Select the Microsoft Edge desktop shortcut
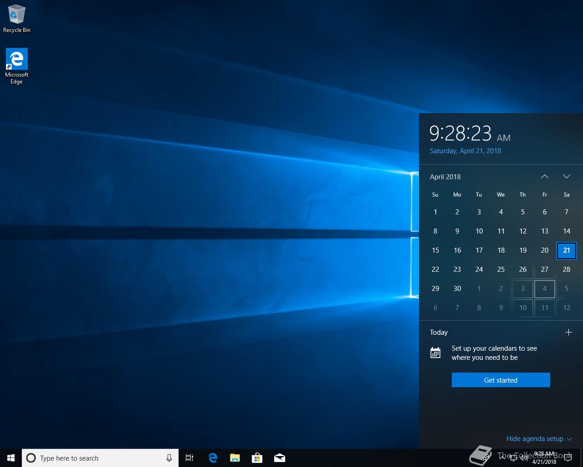Image resolution: width=583 pixels, height=467 pixels. (x=17, y=66)
